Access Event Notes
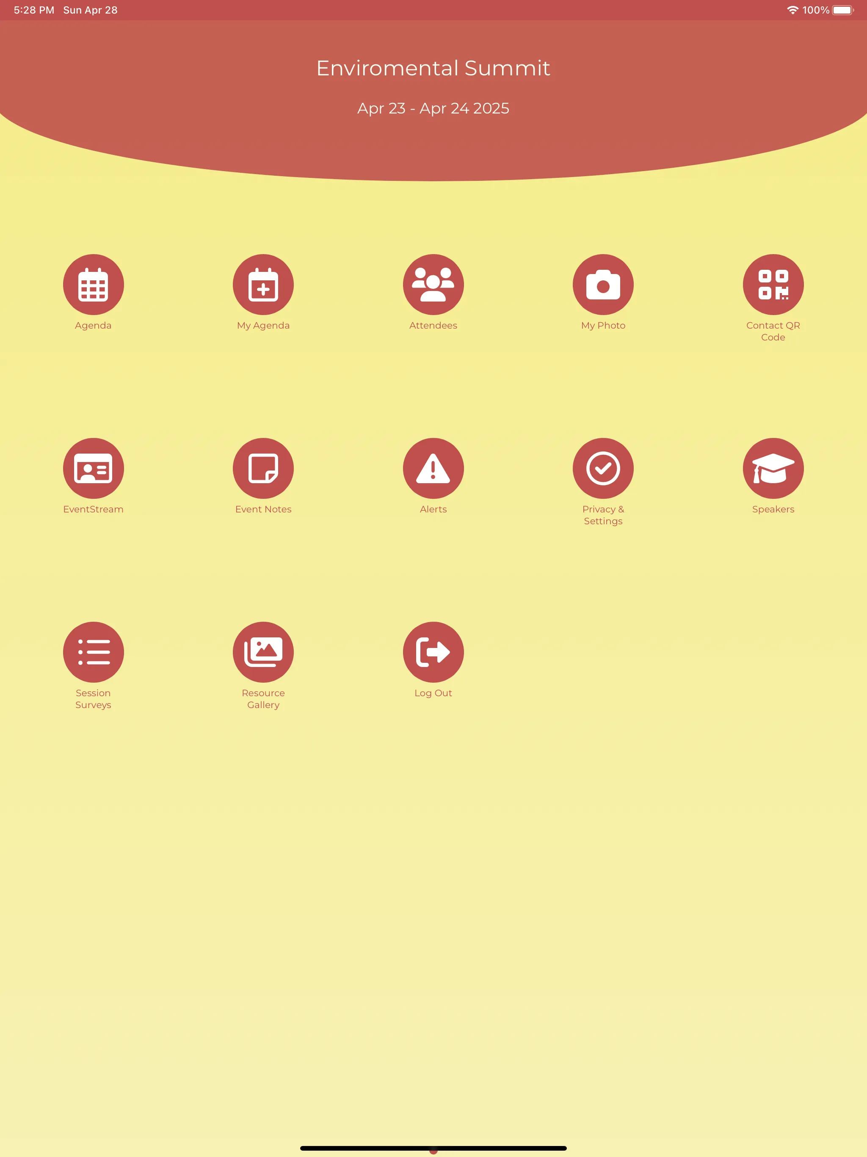The height and width of the screenshot is (1157, 867). tap(262, 468)
